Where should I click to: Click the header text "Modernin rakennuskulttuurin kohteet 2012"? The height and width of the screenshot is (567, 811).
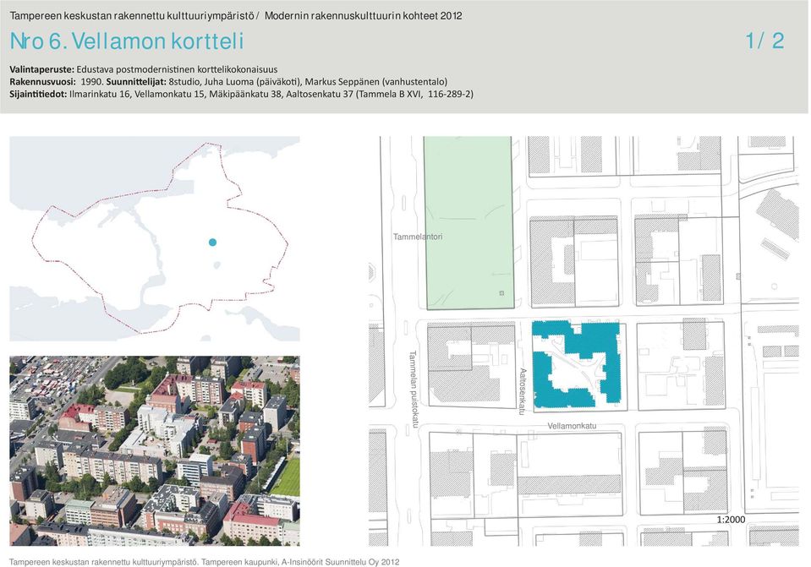(x=363, y=15)
